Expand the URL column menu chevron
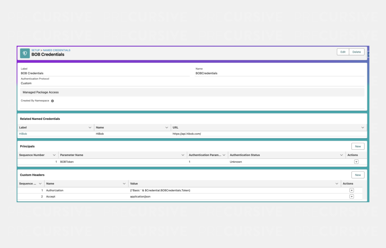 tap(363, 128)
